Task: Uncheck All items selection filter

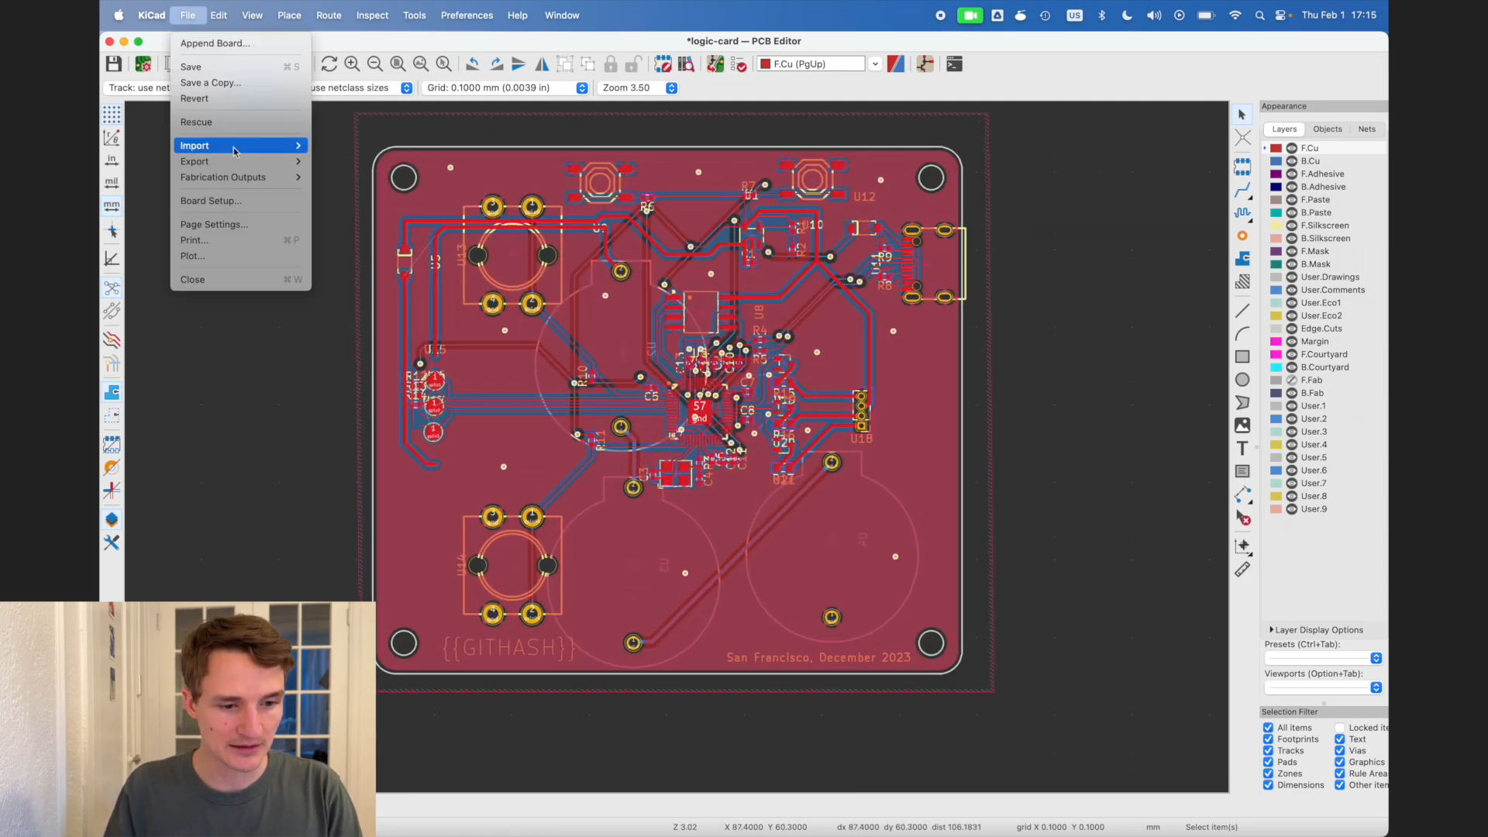Action: pyautogui.click(x=1268, y=728)
